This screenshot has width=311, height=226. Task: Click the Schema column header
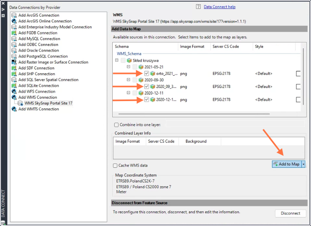[x=146, y=47]
